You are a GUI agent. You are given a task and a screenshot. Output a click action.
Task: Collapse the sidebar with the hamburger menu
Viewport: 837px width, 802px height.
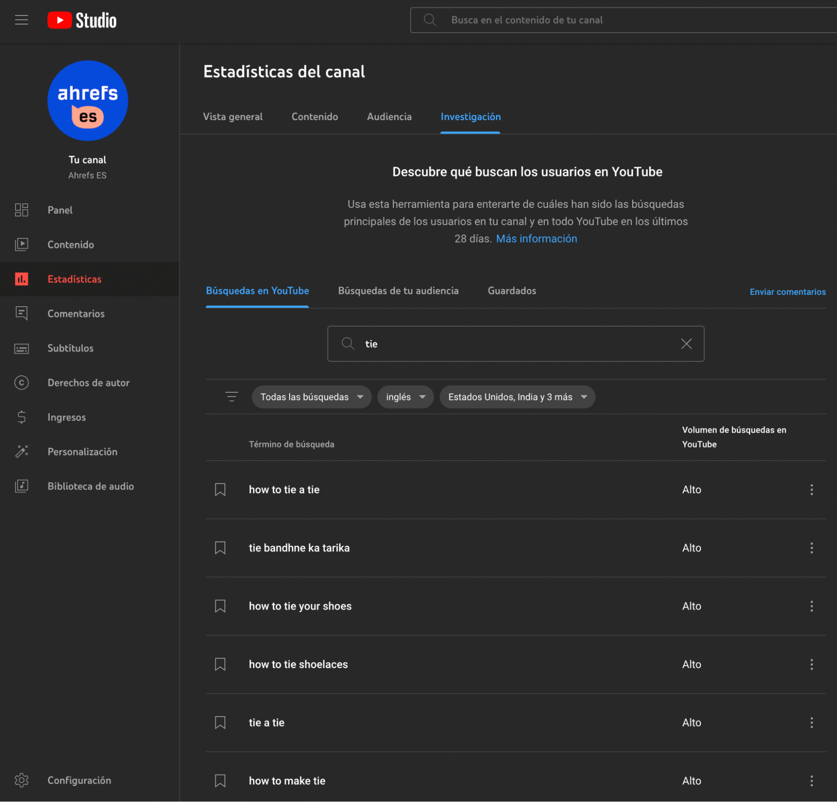pos(21,20)
